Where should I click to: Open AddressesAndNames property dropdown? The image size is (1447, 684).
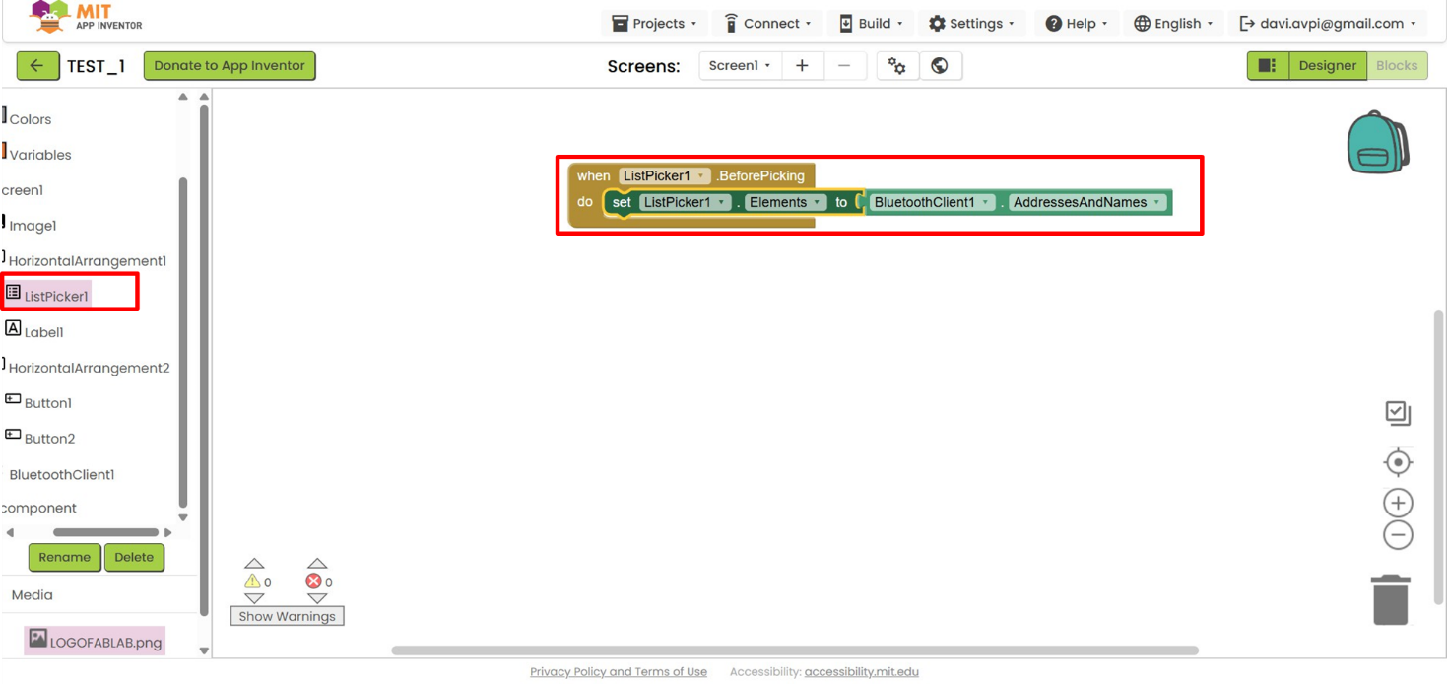point(1087,202)
